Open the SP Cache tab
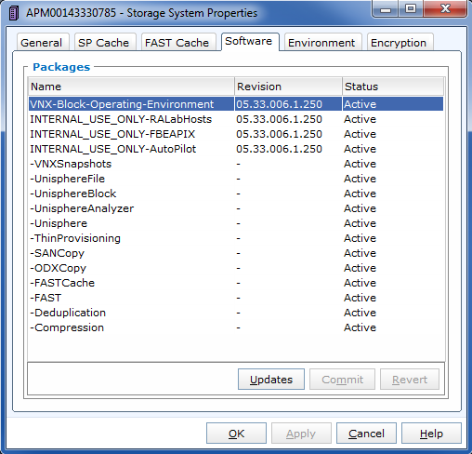This screenshot has width=472, height=454. [105, 43]
